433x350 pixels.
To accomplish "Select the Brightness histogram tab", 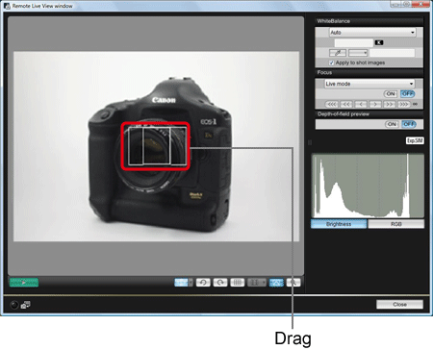I will point(339,224).
